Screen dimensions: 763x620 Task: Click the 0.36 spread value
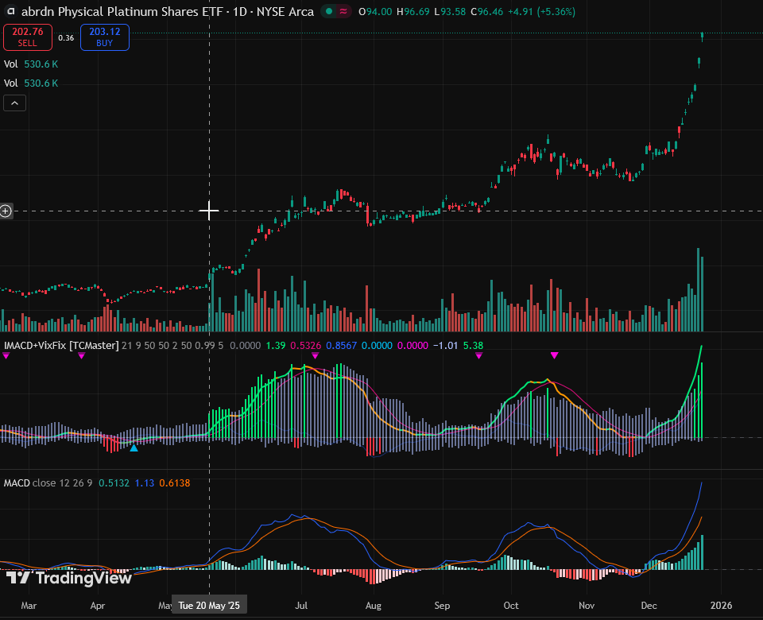66,38
